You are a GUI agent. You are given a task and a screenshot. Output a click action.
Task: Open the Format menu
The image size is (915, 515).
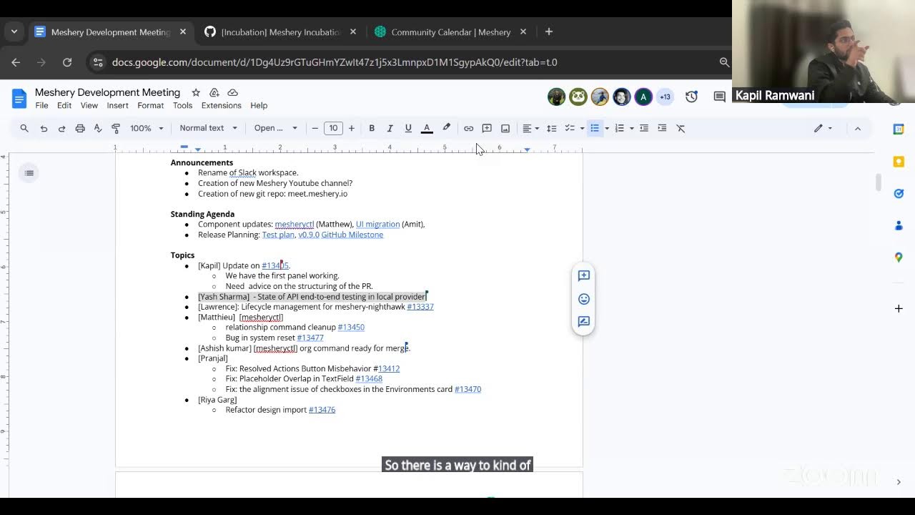[150, 105]
